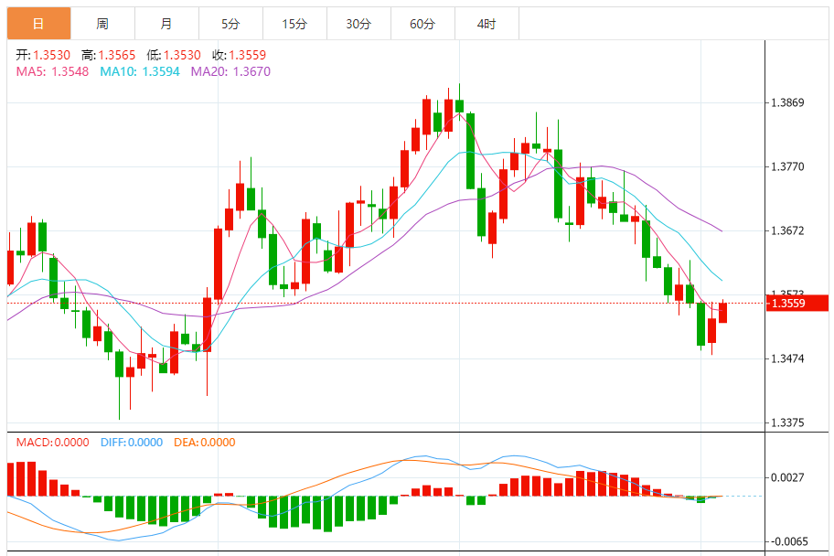This screenshot has width=834, height=556.
Task: Click the 收:1.3559 close price value
Action: [x=239, y=56]
